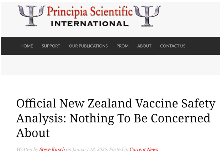Click the left Psi symbol logo icon
The width and height of the screenshot is (222, 153).
(31, 15)
